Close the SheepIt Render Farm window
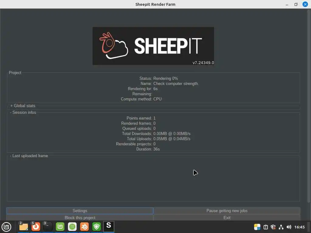 305,4
